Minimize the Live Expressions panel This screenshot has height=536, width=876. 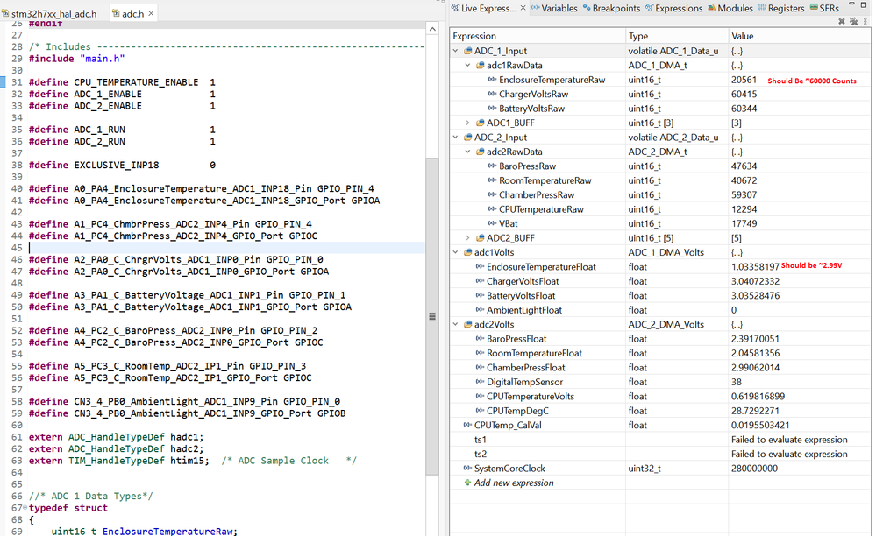point(851,4)
